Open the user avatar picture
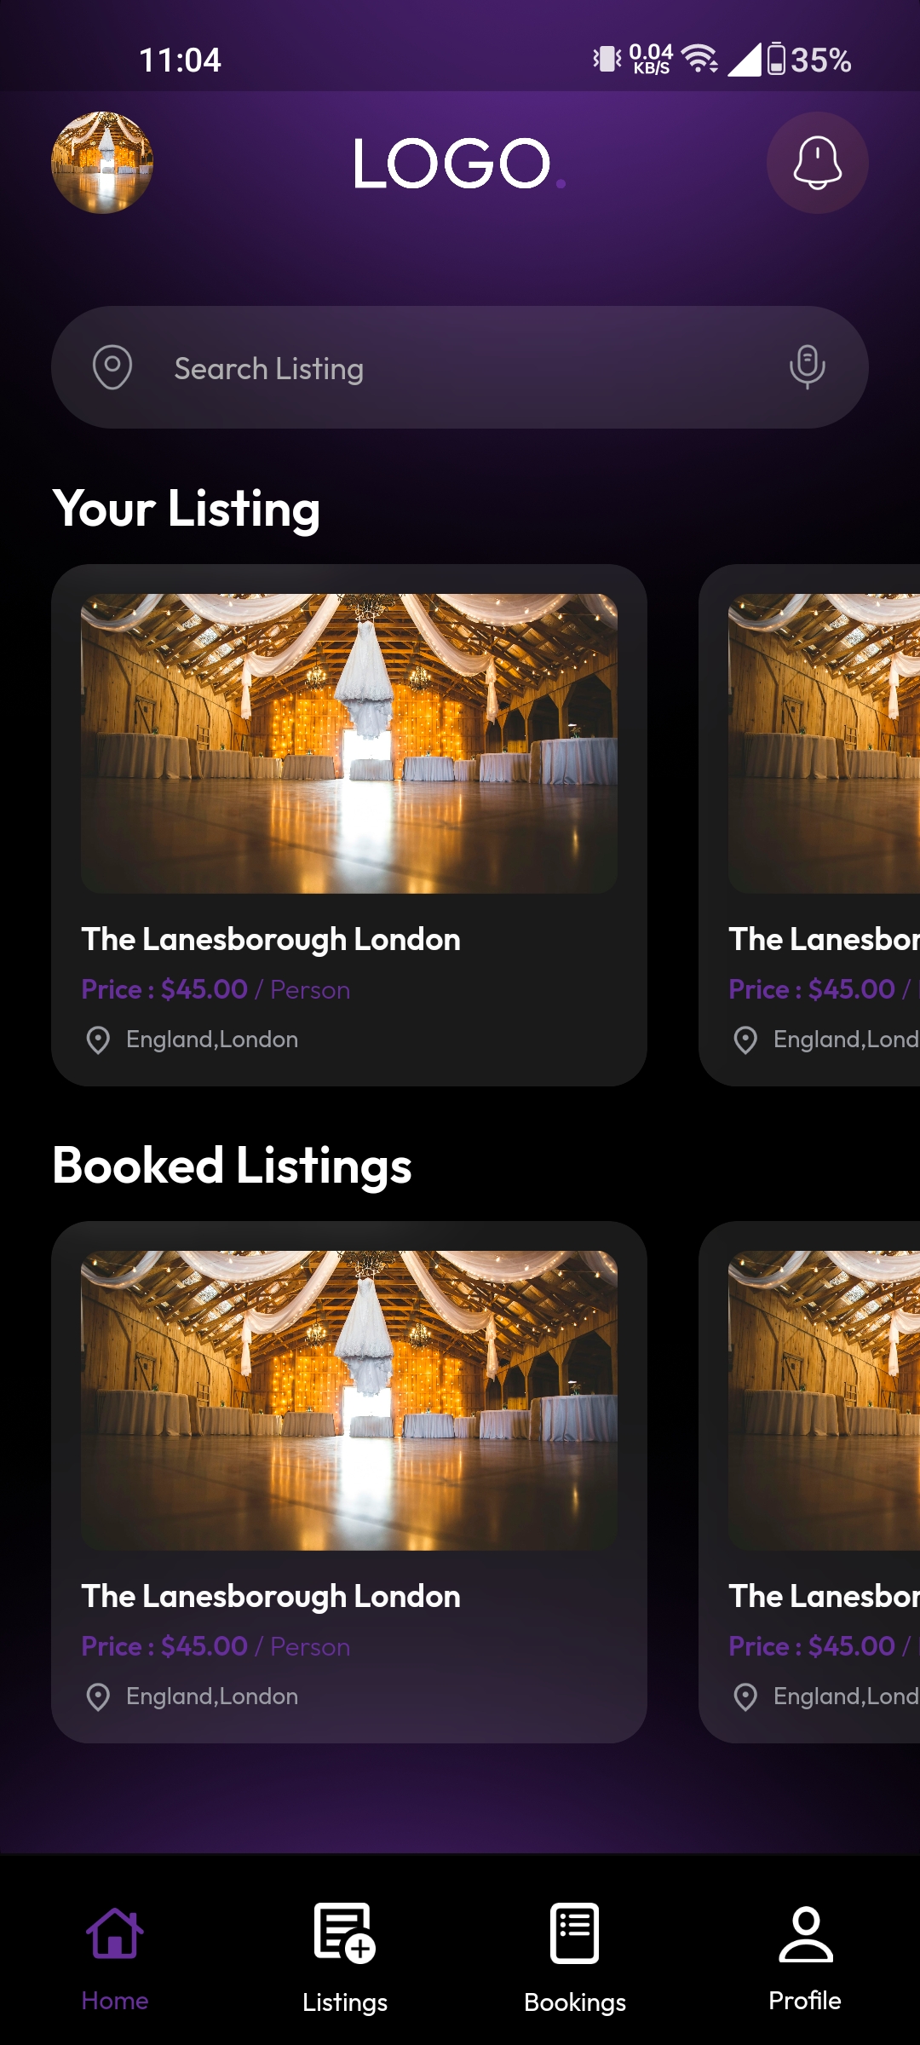The image size is (920, 2045). click(x=102, y=162)
